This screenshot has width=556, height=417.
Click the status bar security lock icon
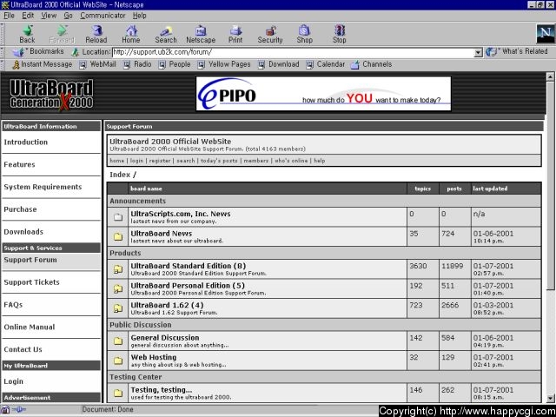click(x=5, y=409)
